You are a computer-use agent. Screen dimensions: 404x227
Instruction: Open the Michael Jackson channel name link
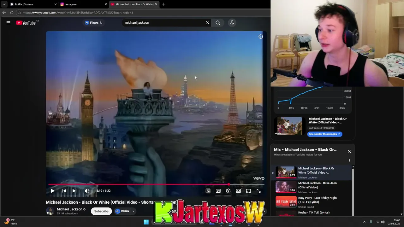[x=69, y=209]
